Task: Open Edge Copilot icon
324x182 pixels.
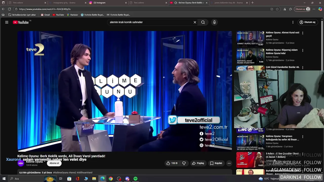Action: point(320,9)
